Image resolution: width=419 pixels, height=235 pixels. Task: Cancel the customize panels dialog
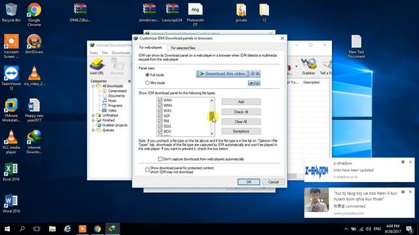274,182
